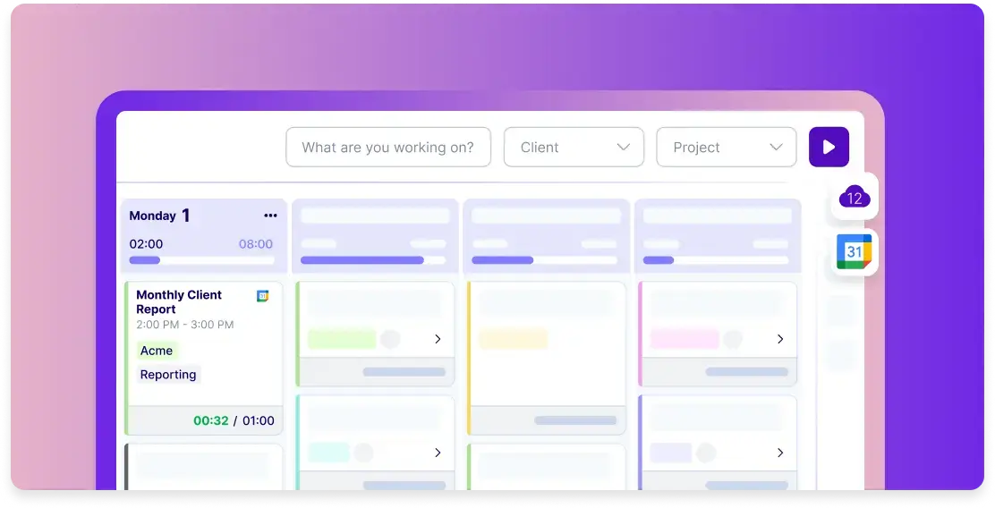Image resolution: width=995 pixels, height=508 pixels.
Task: Click the yellow-bordered card in third column
Action: pos(547,359)
